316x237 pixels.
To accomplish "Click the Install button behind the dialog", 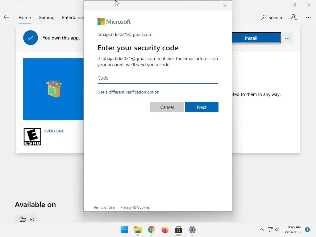I will coord(256,38).
